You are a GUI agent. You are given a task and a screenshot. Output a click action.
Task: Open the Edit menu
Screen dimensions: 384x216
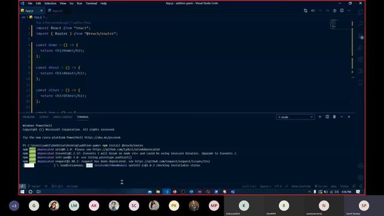point(38,4)
